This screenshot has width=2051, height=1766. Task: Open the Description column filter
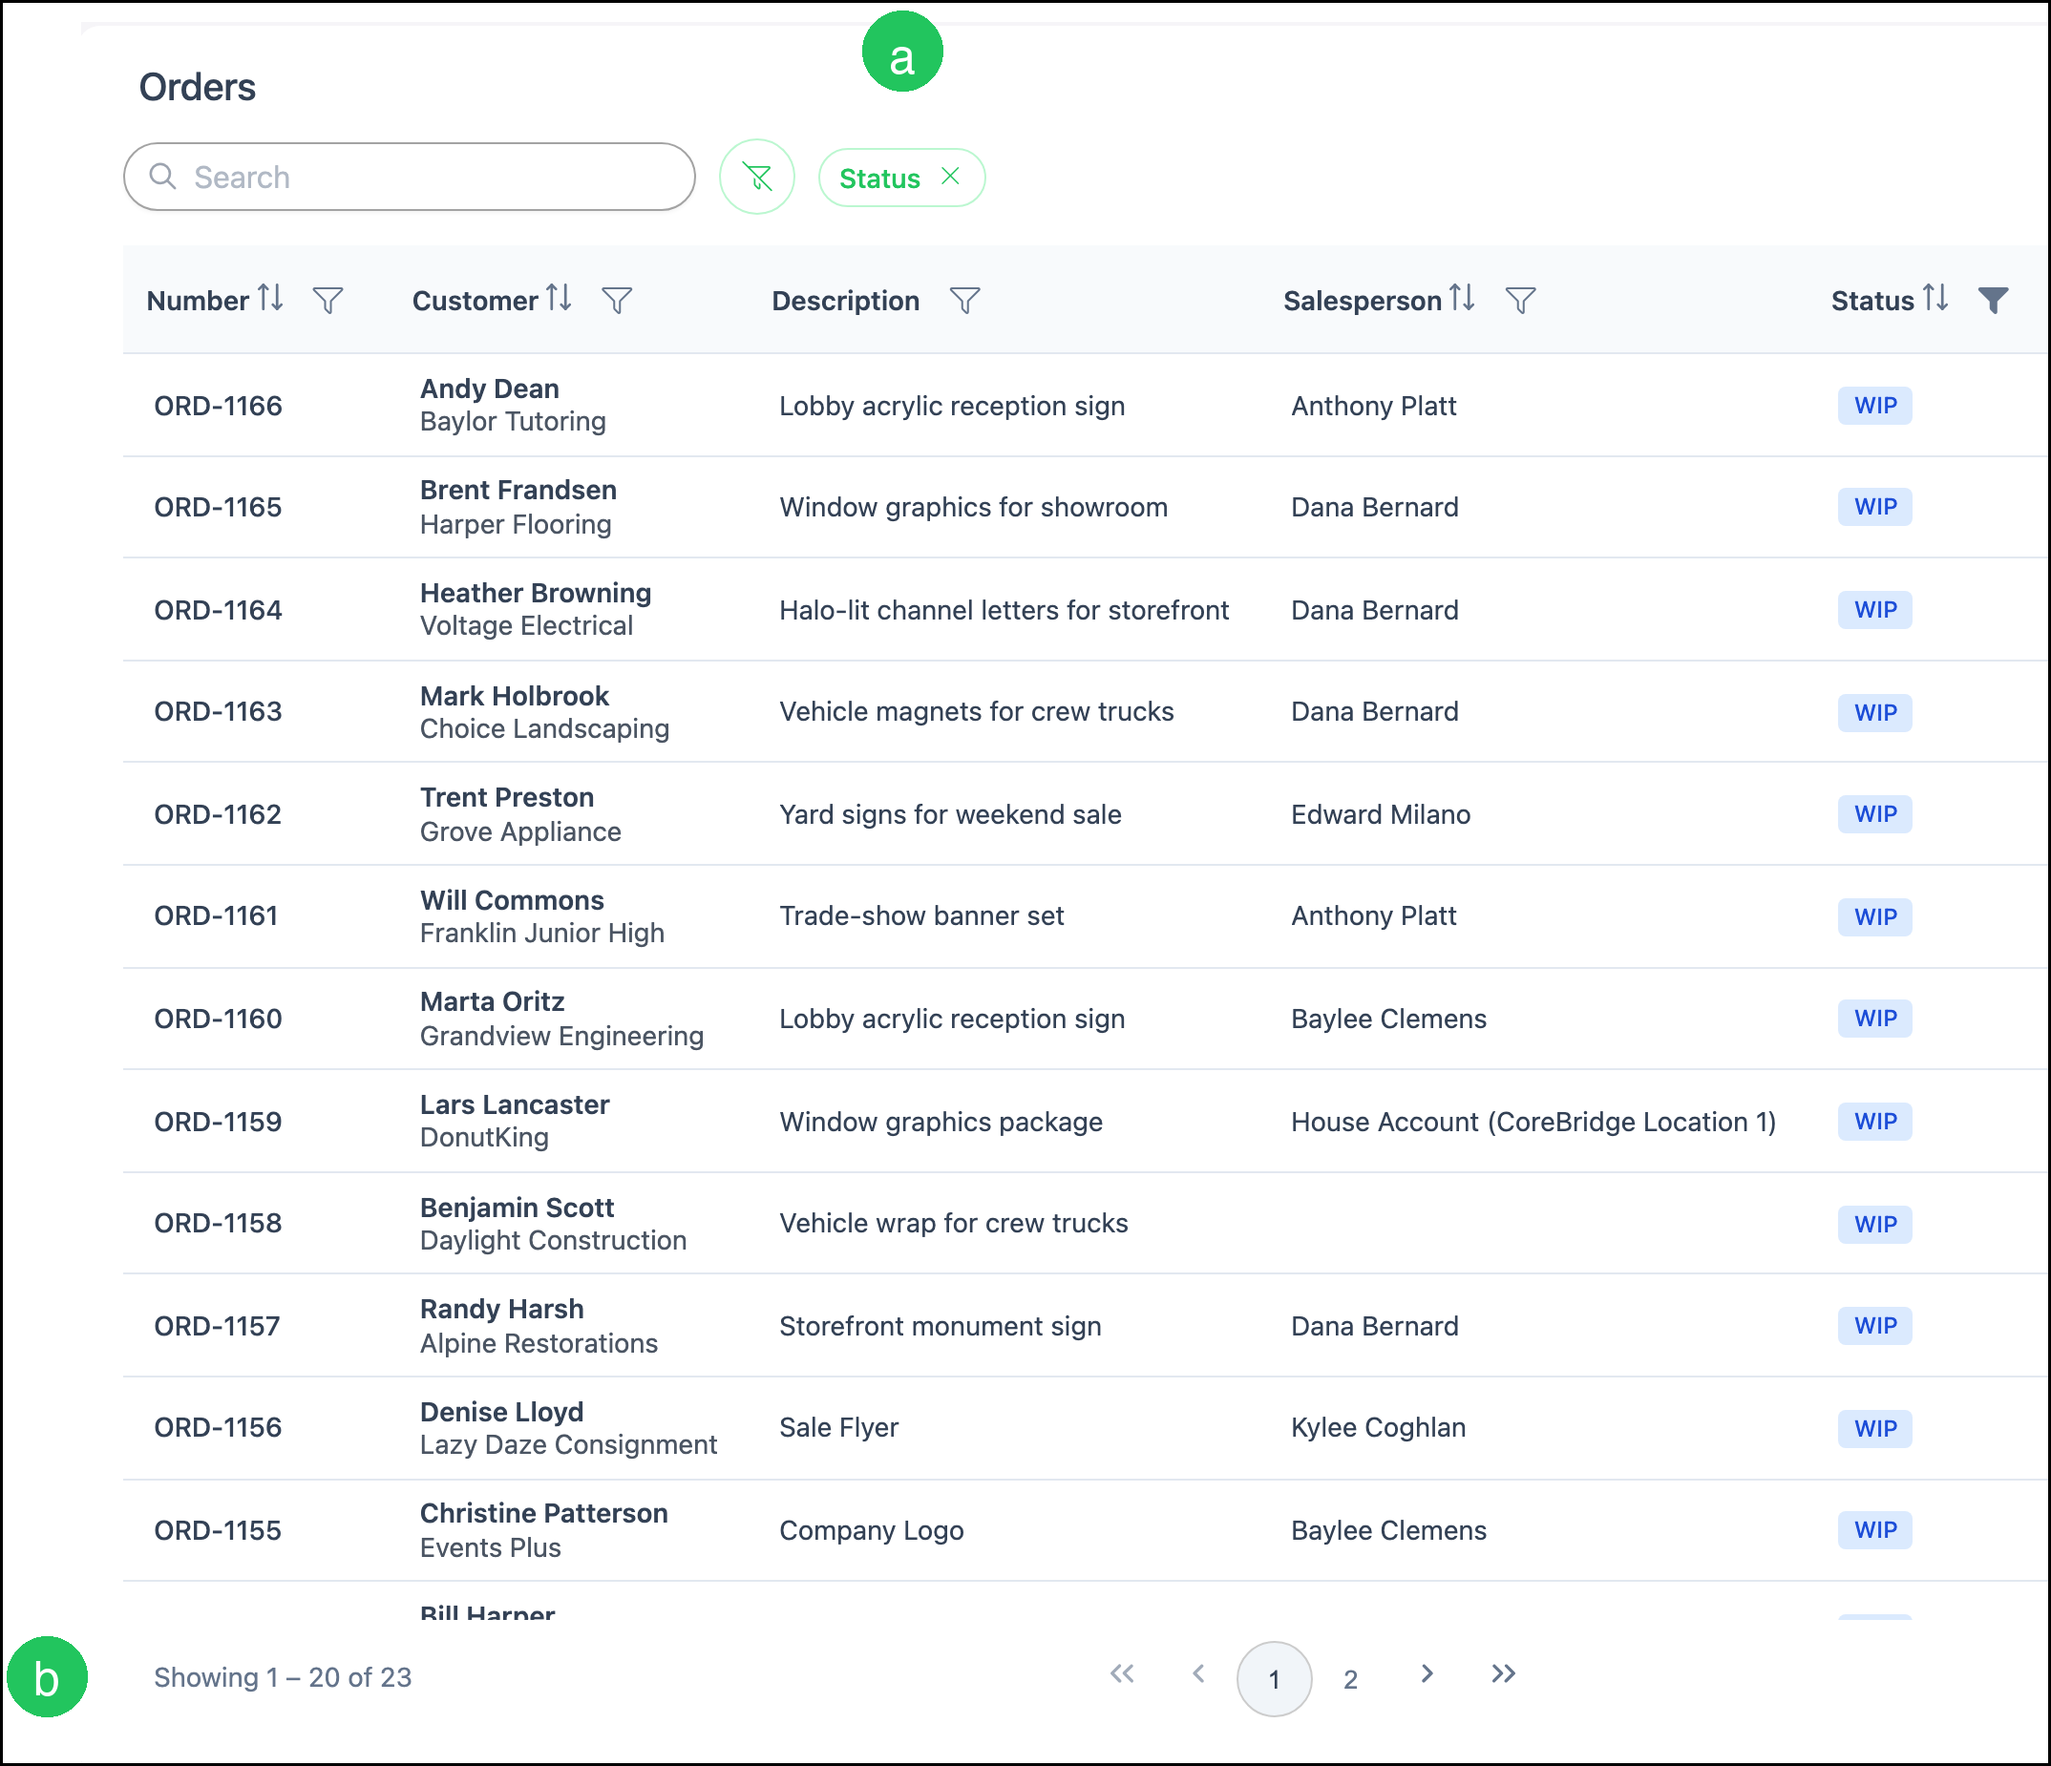click(964, 300)
